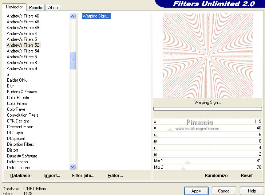265x195 pixels.
Task: Select Andrew's Filters 51 category
Action: (23, 39)
